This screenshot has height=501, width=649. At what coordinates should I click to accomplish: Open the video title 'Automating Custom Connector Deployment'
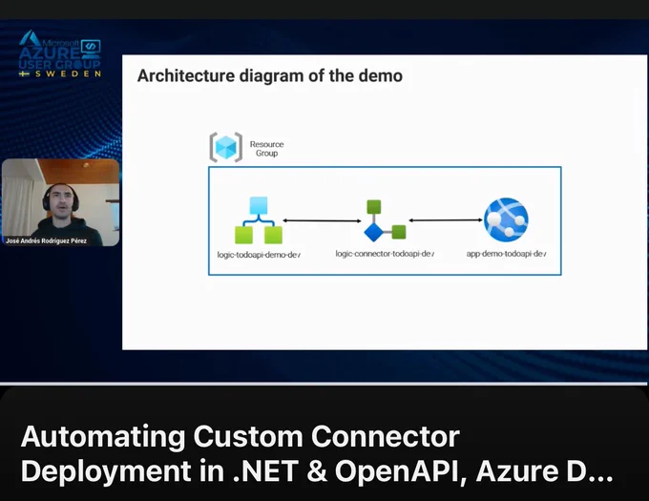317,454
